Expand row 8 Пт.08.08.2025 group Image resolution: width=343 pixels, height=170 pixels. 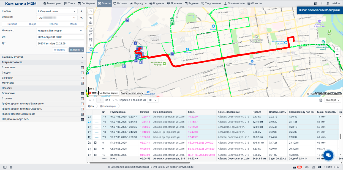point(95,143)
